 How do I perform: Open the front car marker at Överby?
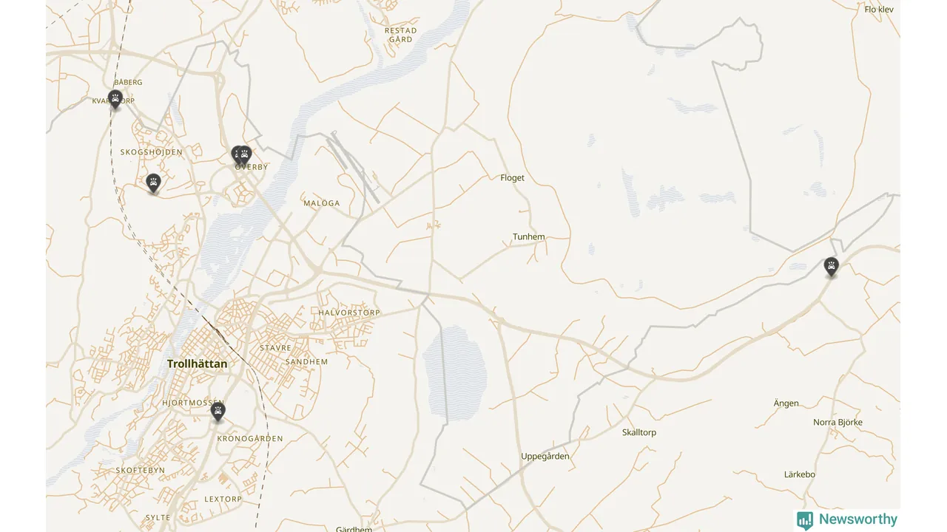(x=244, y=155)
